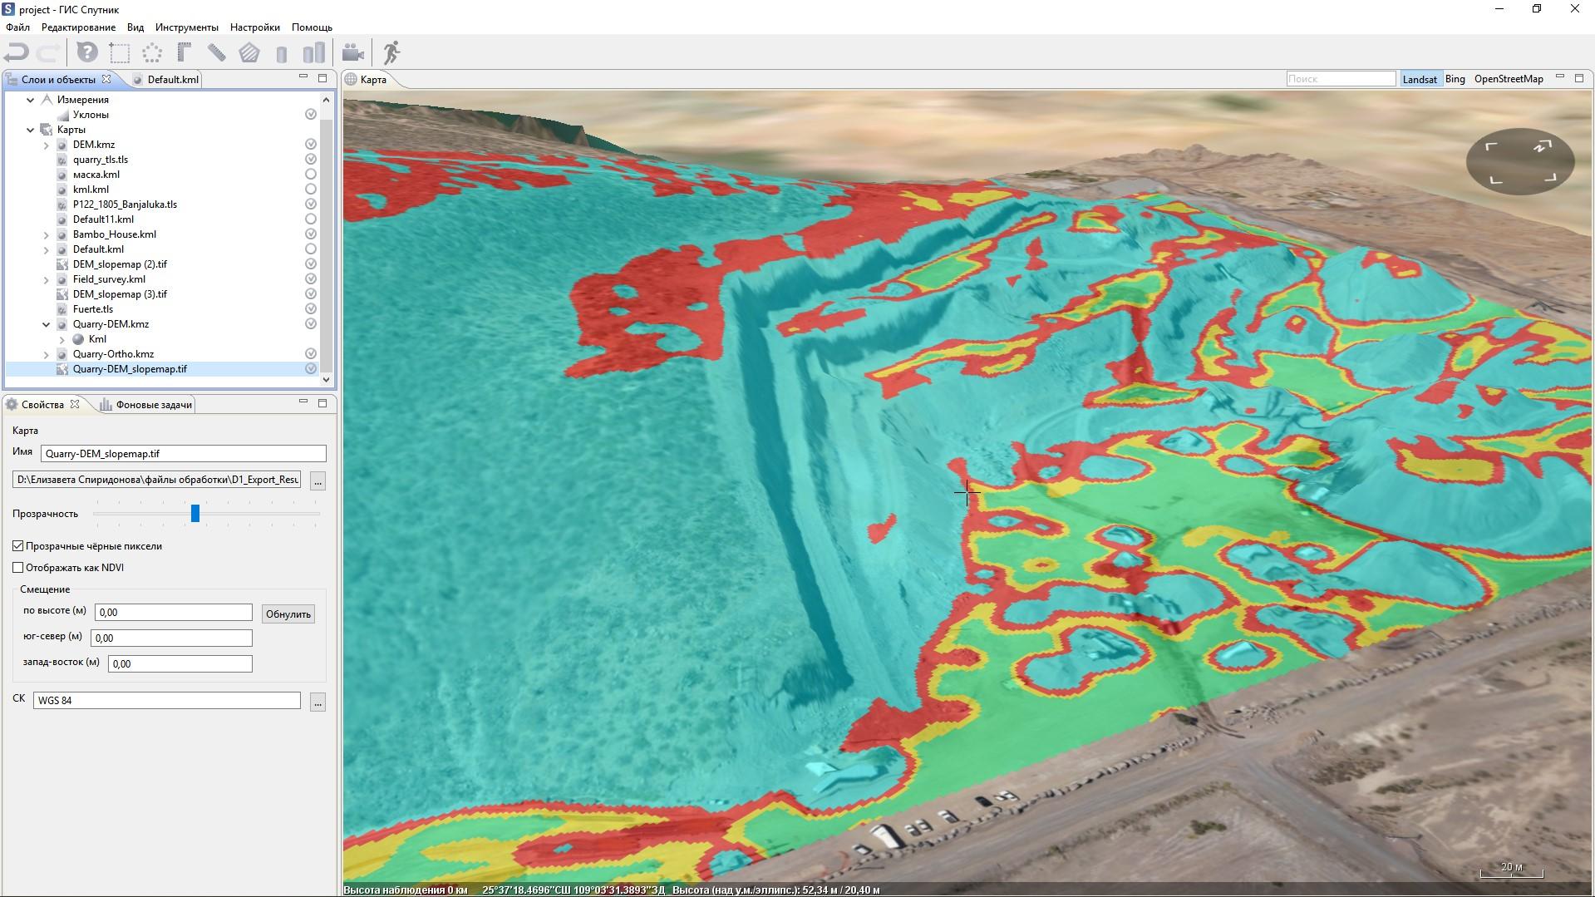Select the hatched polygon area tool
Image resolution: width=1595 pixels, height=897 pixels.
[x=249, y=53]
